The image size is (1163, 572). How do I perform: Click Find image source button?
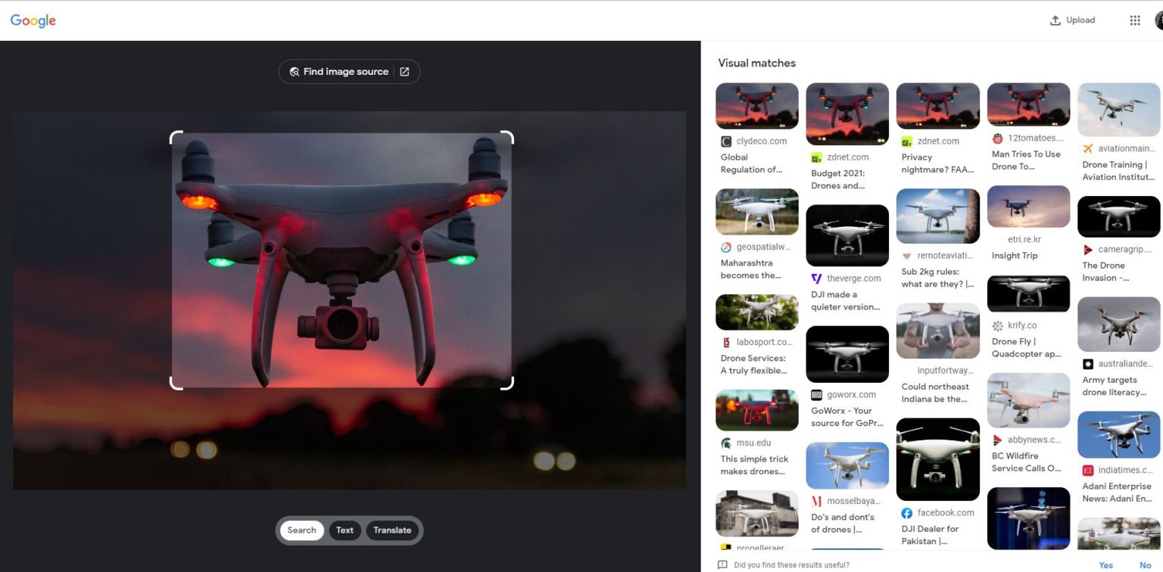(x=338, y=72)
